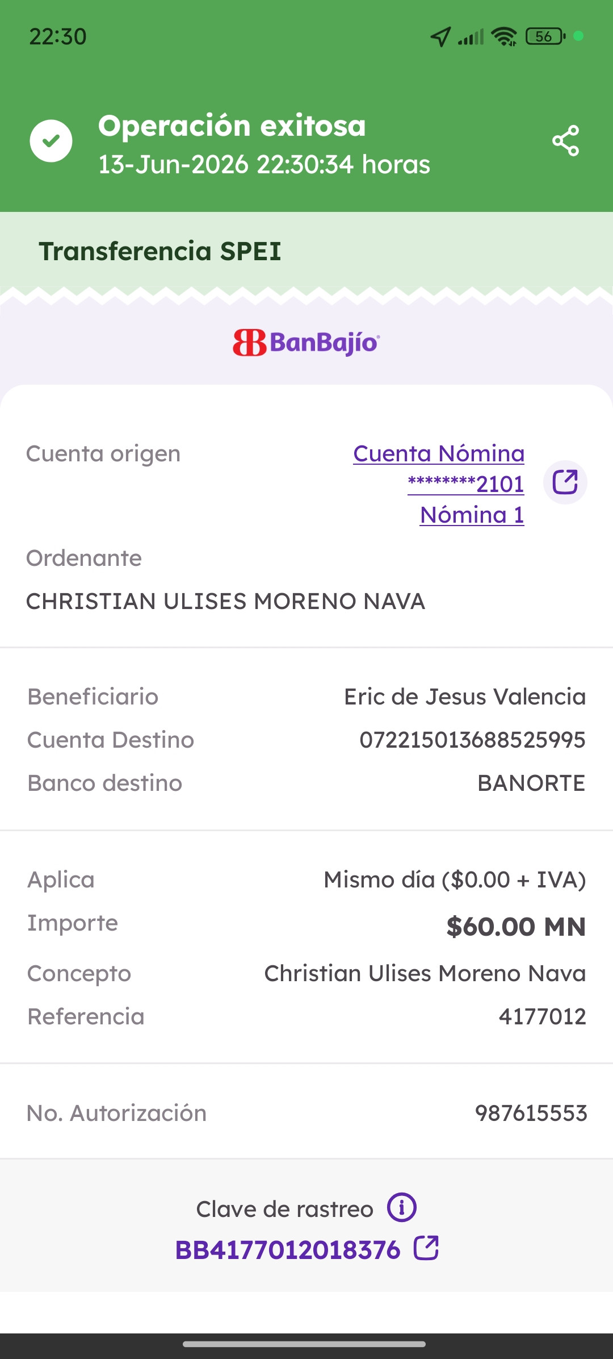The width and height of the screenshot is (613, 1359).
Task: Tap the location arrow status icon
Action: [x=440, y=37]
